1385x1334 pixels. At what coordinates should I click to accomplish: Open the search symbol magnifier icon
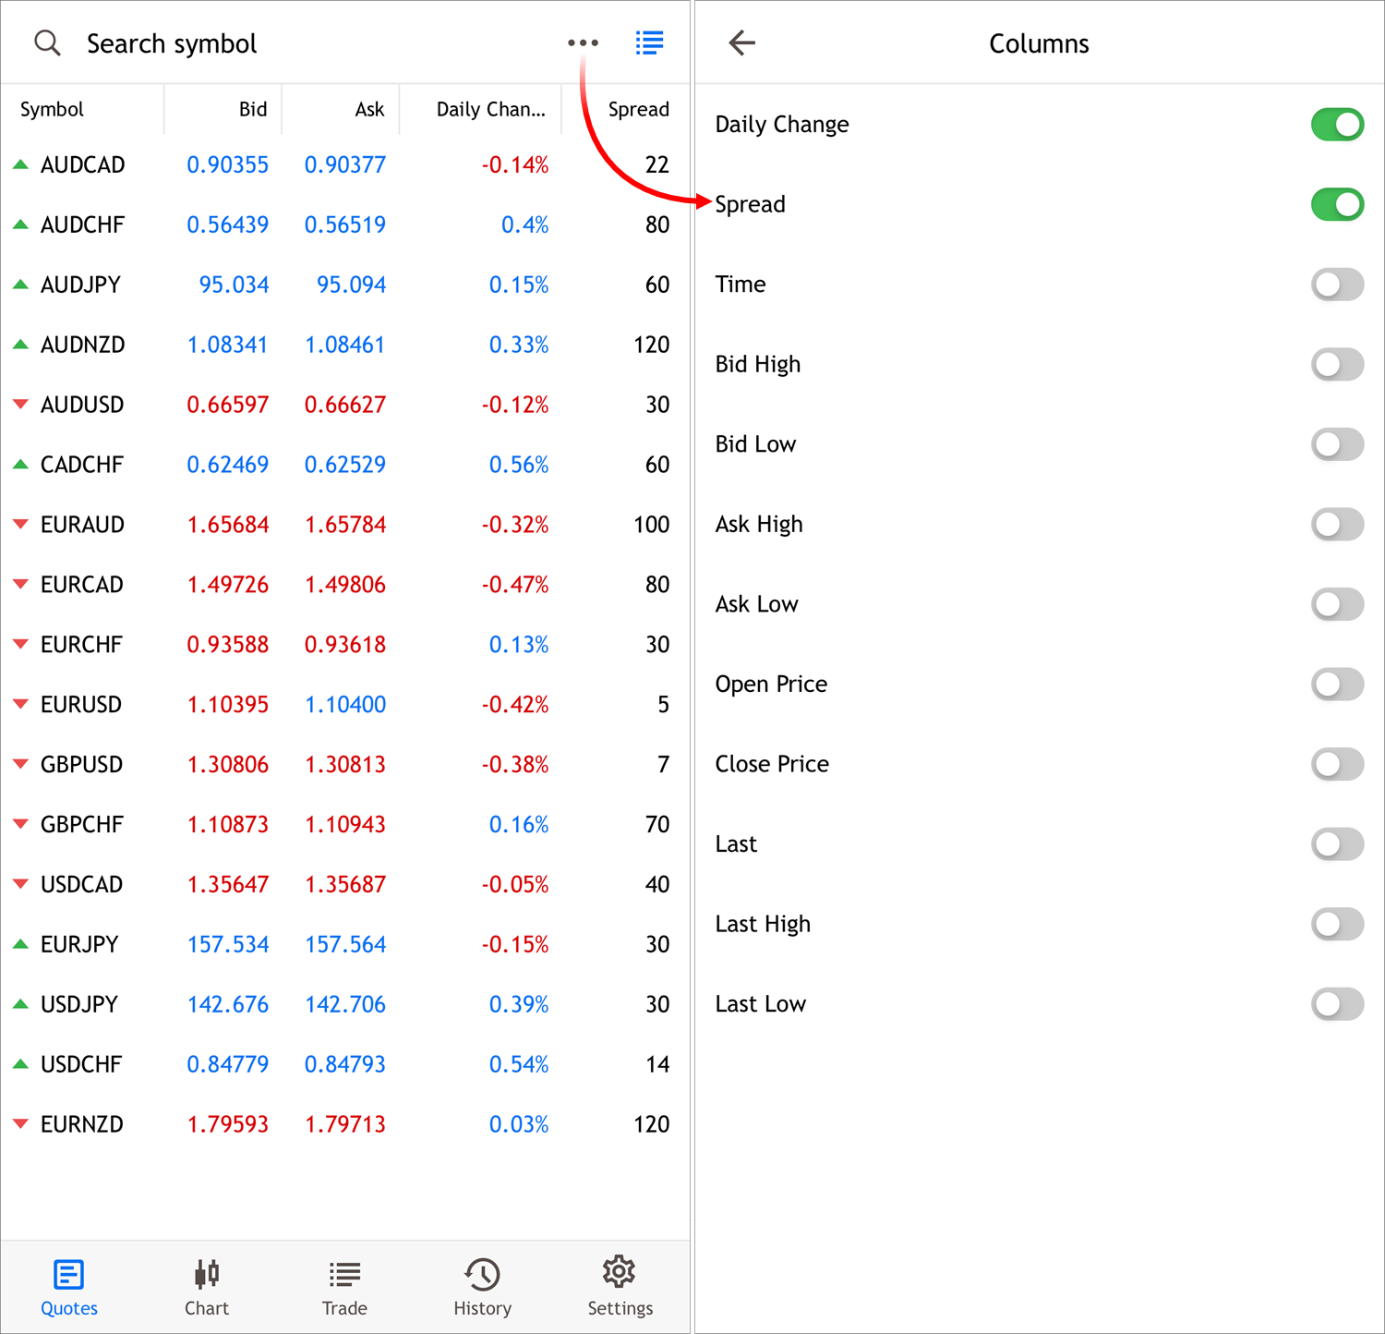click(47, 42)
